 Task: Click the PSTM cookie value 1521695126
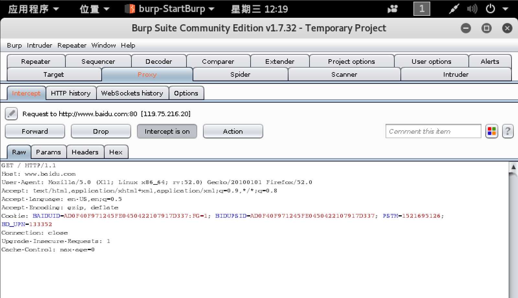[421, 216]
